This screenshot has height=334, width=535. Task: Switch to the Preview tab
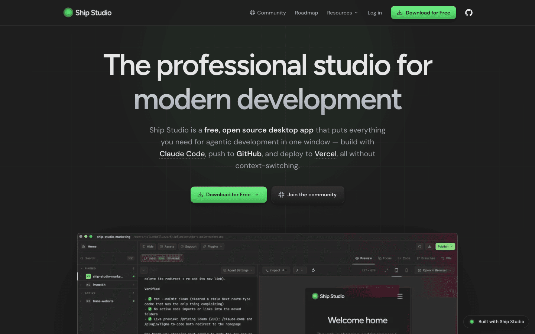click(x=363, y=258)
